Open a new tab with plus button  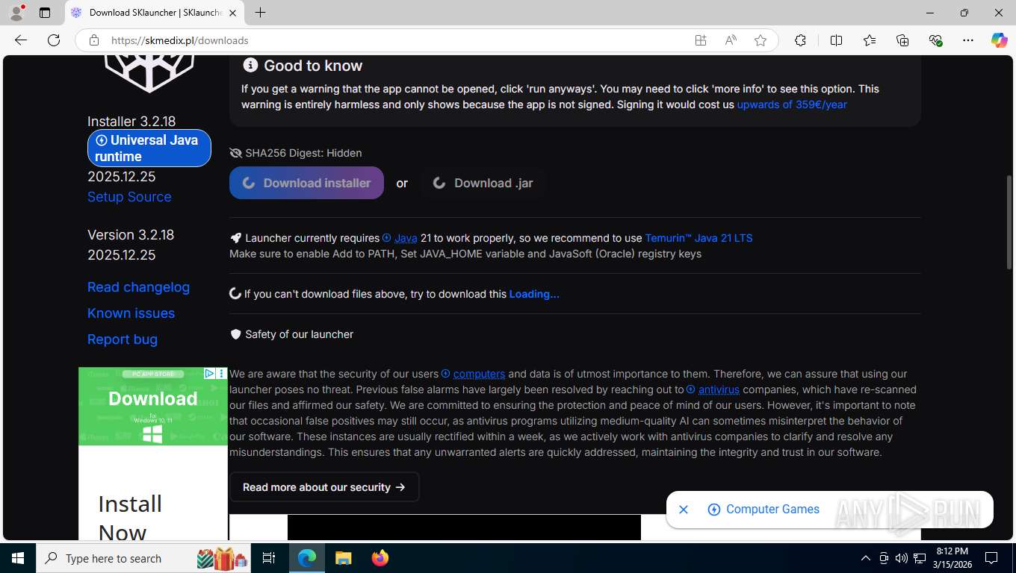260,13
